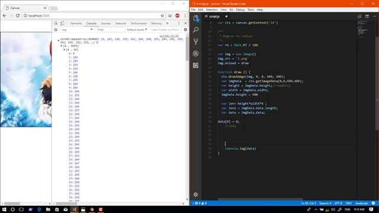Open the Windows Start menu
Screen dimensions: 379x213
[x=4, y=209]
